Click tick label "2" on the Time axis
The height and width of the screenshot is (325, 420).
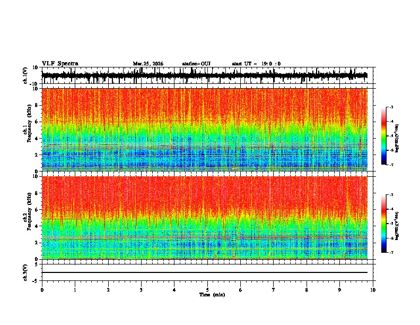pyautogui.click(x=108, y=290)
